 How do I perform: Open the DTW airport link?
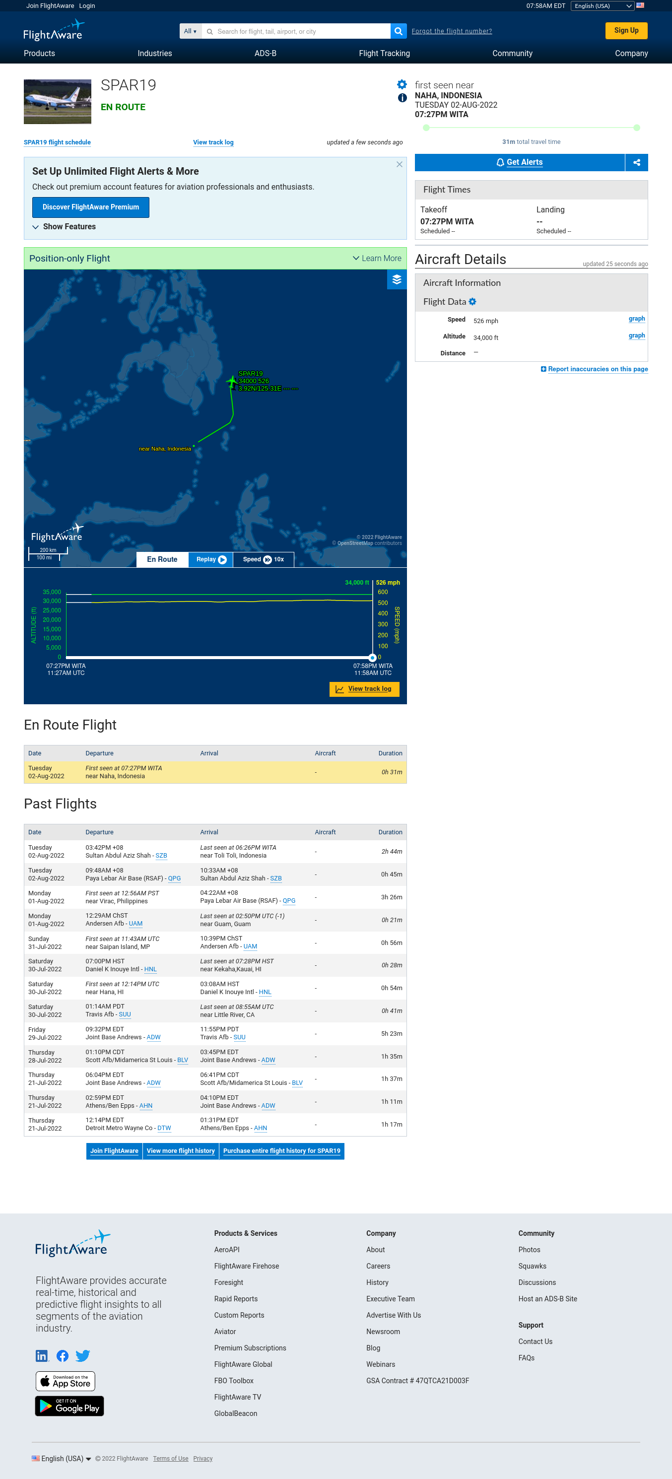(x=164, y=1128)
